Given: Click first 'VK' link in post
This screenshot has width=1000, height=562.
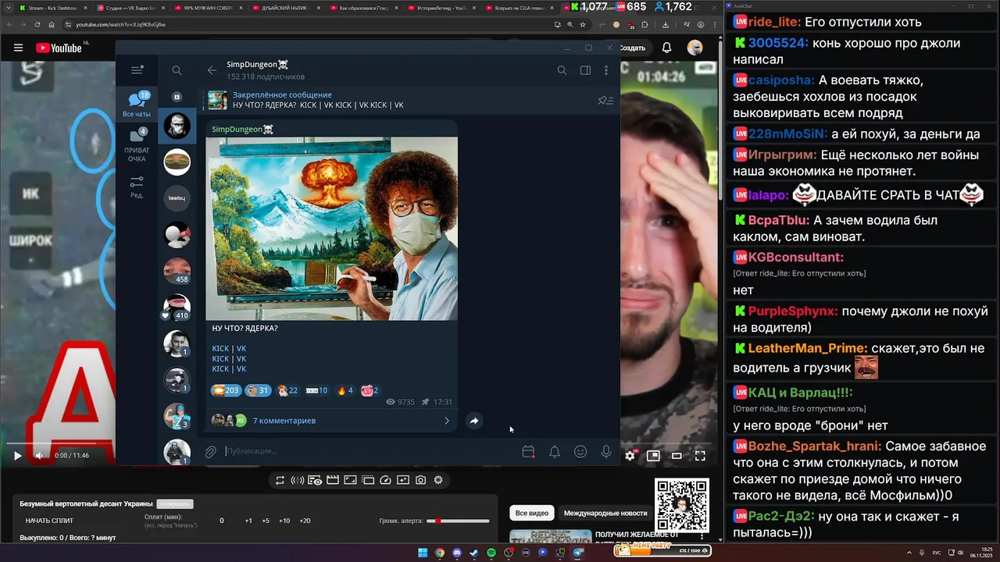Looking at the screenshot, I should tap(241, 349).
